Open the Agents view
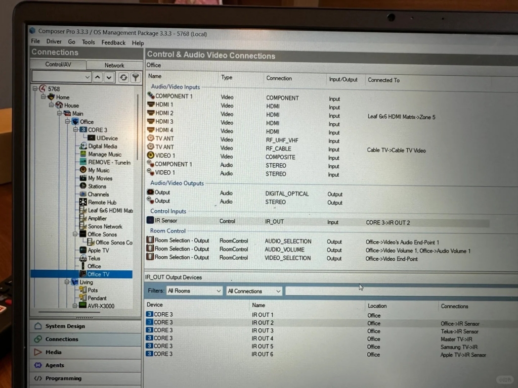 [x=86, y=365]
